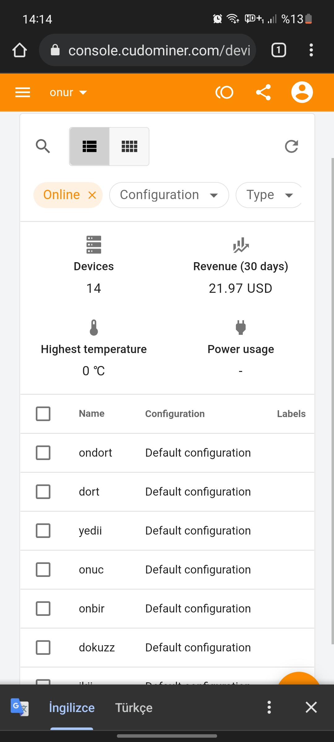This screenshot has width=334, height=742.
Task: Switch to grid view layout
Action: point(129,147)
